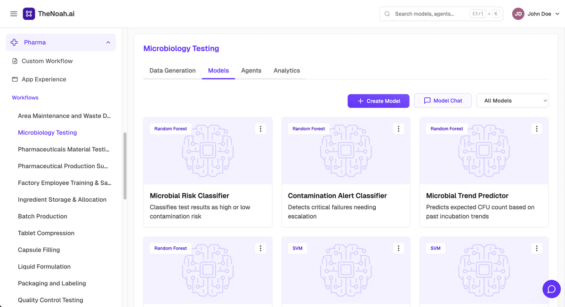Screen dimensions: 565x307
Task: Click the Create Model button
Action: pyautogui.click(x=379, y=101)
